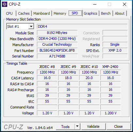The image size is (133, 132).
Task: Click the Validate button
Action: (x=93, y=126)
